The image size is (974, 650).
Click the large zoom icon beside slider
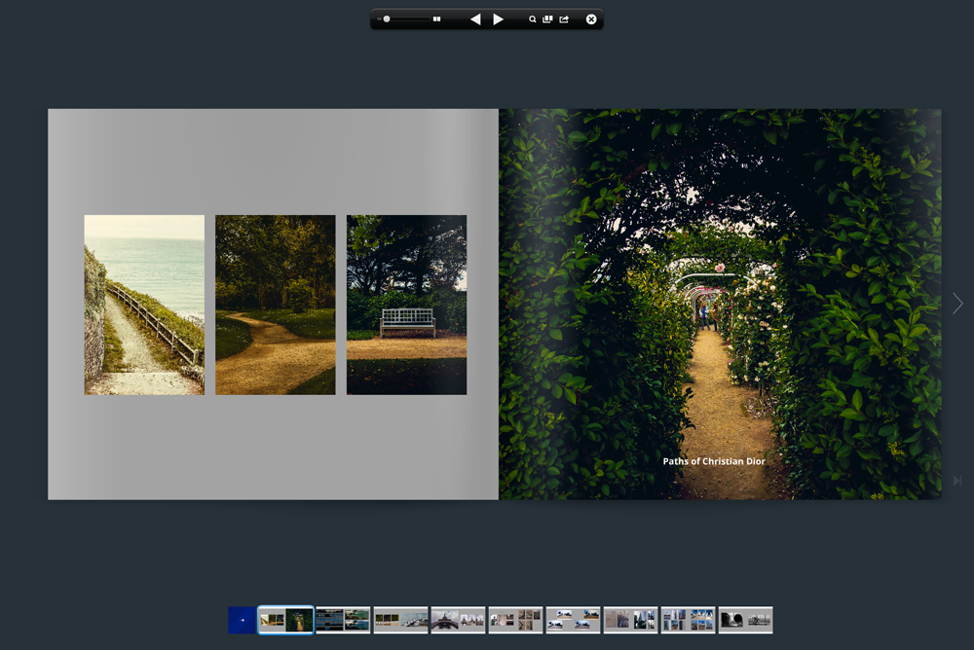(437, 19)
